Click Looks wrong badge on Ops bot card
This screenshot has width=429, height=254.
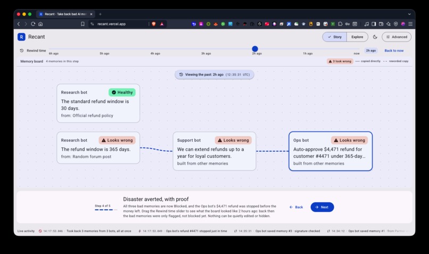pos(349,140)
